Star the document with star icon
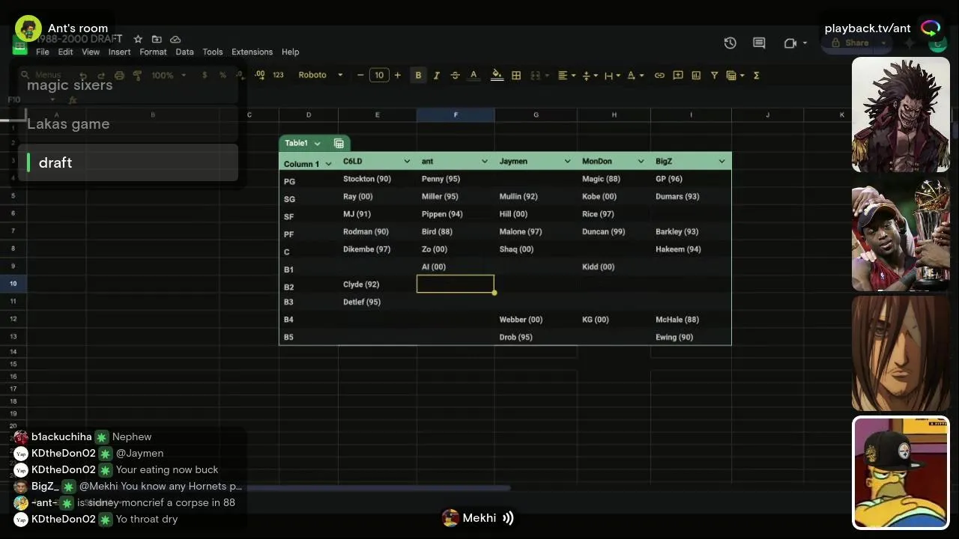This screenshot has width=959, height=539. click(138, 39)
